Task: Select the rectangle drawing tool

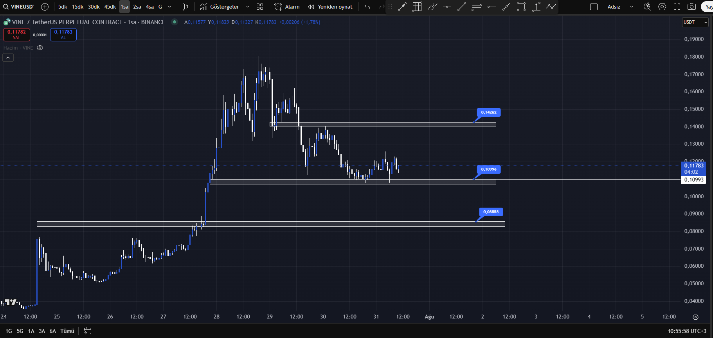Action: pyautogui.click(x=521, y=7)
